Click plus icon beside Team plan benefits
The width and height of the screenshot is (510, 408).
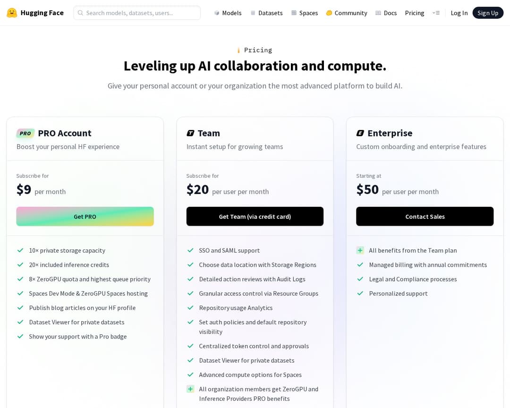pos(360,250)
